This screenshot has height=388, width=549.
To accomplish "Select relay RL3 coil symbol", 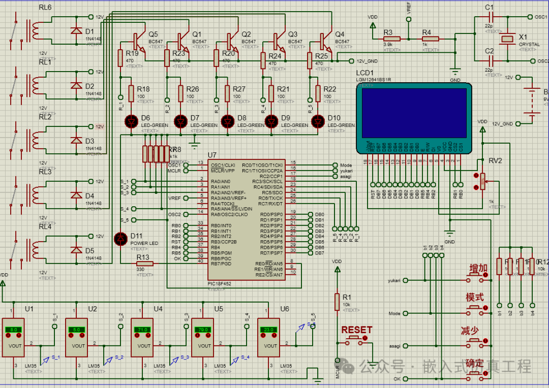I will coord(35,195).
